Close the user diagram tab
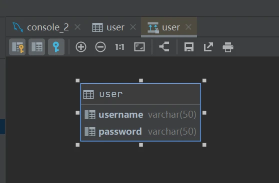The height and width of the screenshot is (183, 279). tap(188, 27)
